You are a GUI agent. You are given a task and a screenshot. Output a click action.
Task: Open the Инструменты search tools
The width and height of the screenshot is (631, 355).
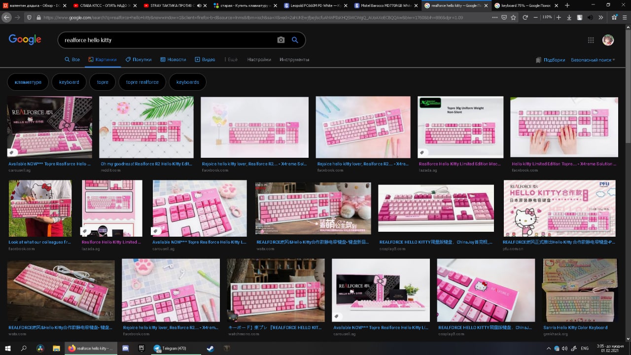click(294, 60)
